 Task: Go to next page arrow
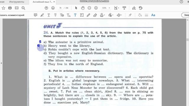coord(53,8)
